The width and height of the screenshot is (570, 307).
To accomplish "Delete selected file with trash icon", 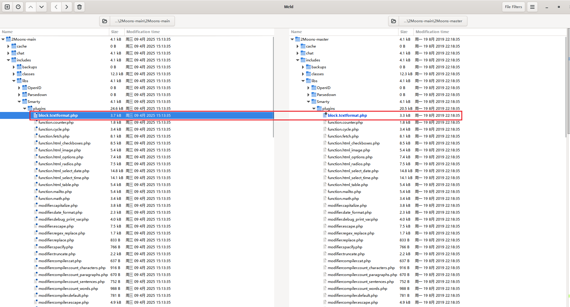I will [79, 7].
